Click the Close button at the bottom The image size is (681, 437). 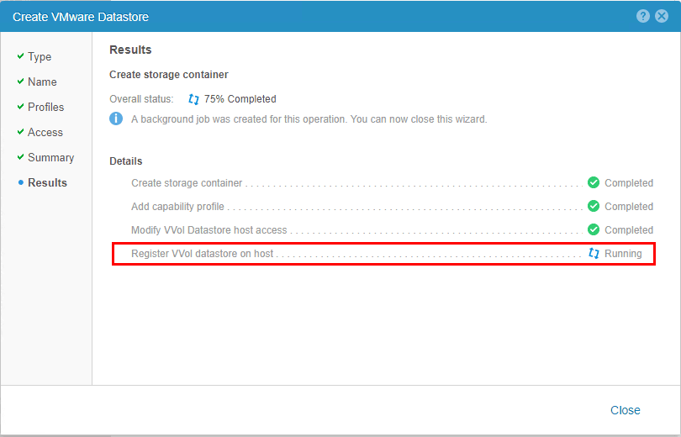(x=625, y=410)
